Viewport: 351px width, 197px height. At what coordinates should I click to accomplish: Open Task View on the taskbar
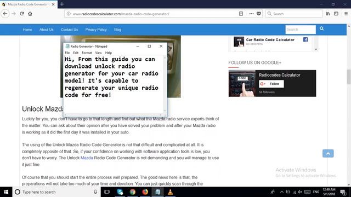click(107, 192)
